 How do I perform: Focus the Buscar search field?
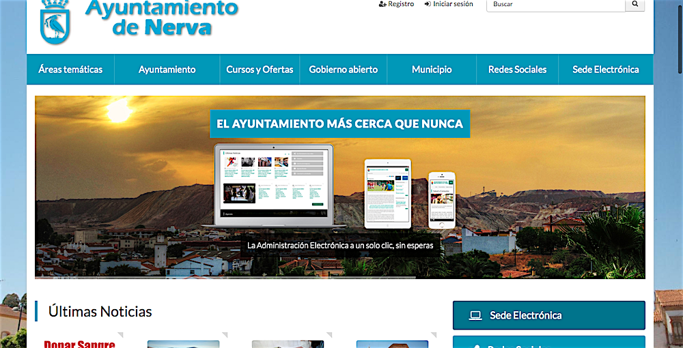(556, 4)
